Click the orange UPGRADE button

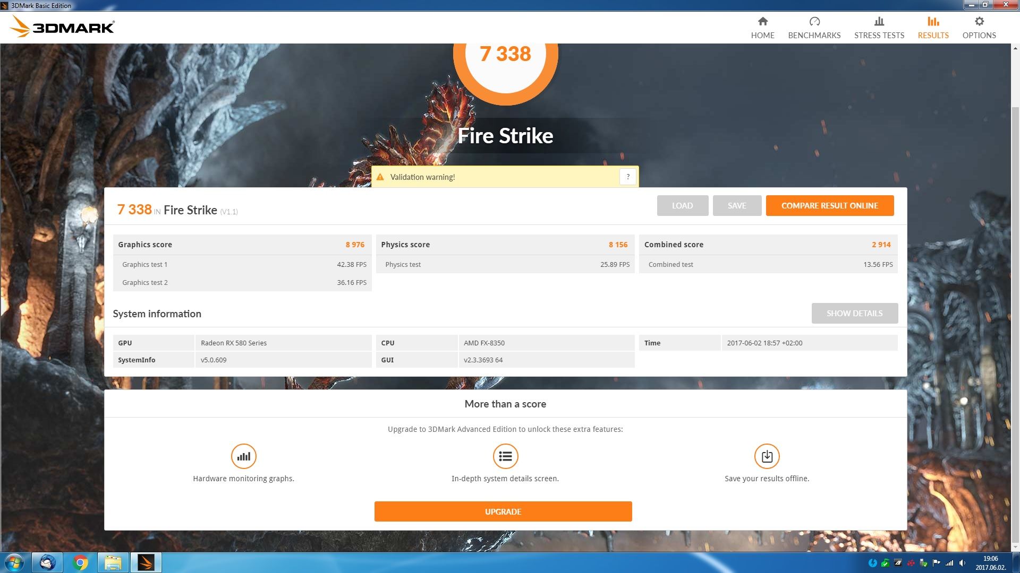click(503, 511)
